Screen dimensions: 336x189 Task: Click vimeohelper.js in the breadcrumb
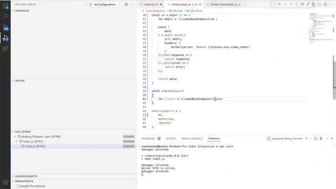pos(155,10)
